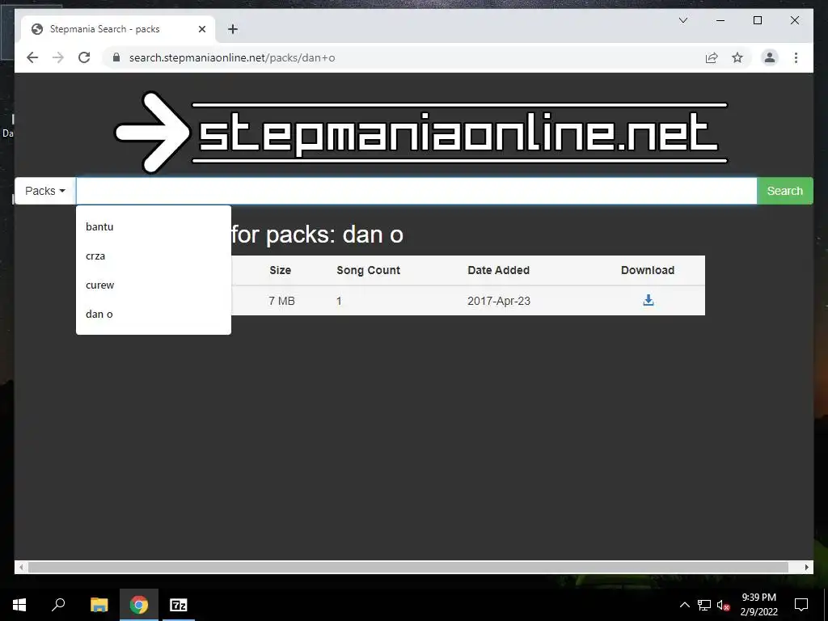Open File Explorer from the taskbar
Image resolution: width=828 pixels, height=621 pixels.
tap(99, 605)
